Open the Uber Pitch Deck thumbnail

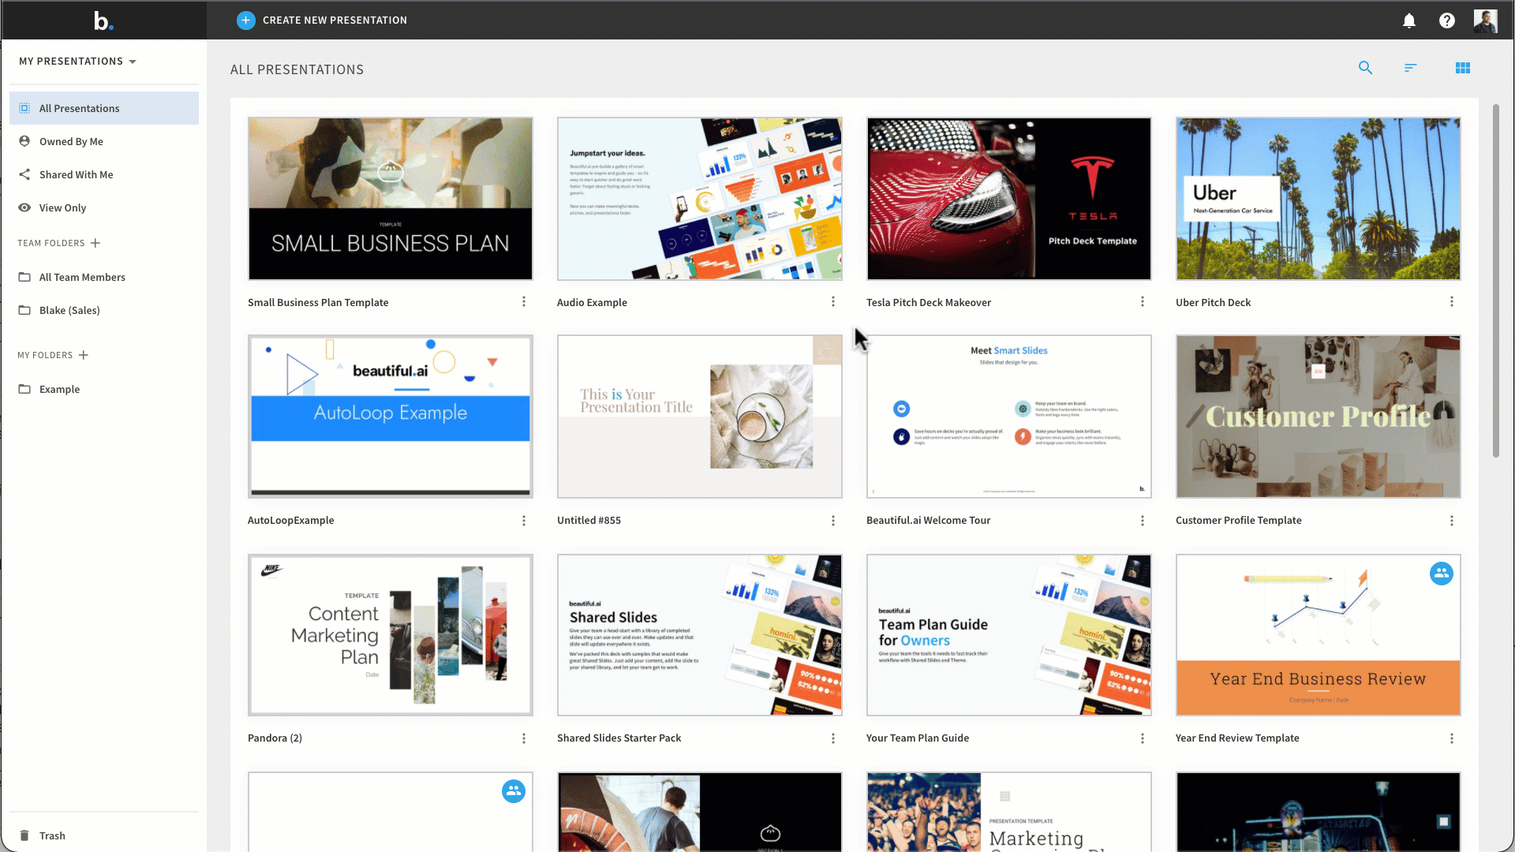[x=1319, y=199]
